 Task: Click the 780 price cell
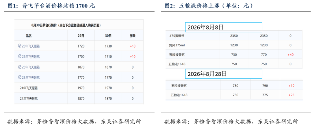point(235,86)
